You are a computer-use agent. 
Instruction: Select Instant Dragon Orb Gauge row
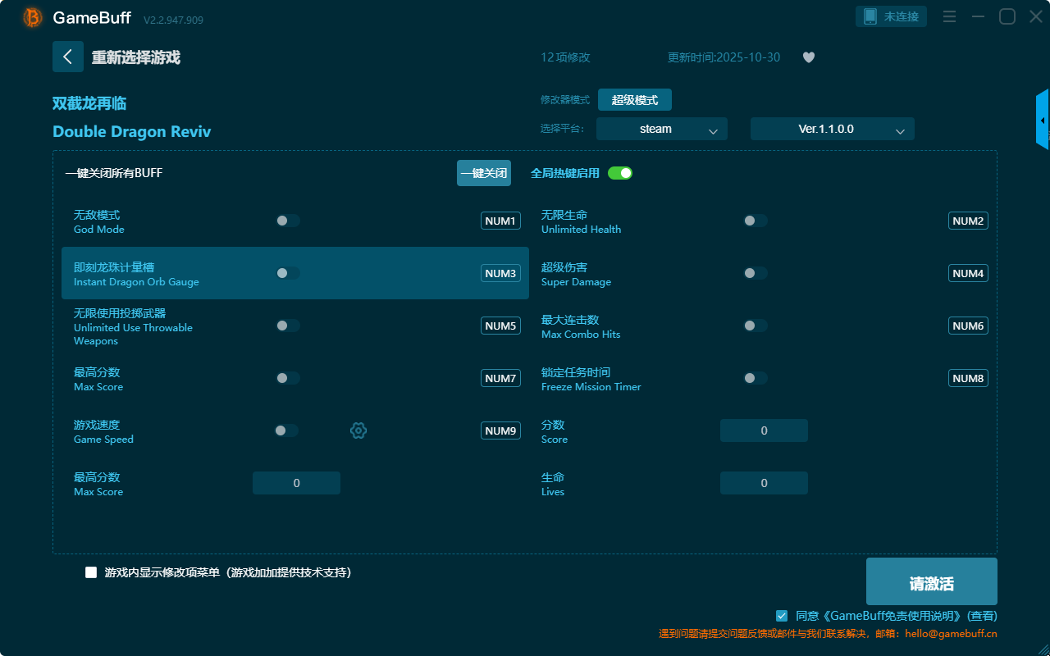[x=164, y=273]
